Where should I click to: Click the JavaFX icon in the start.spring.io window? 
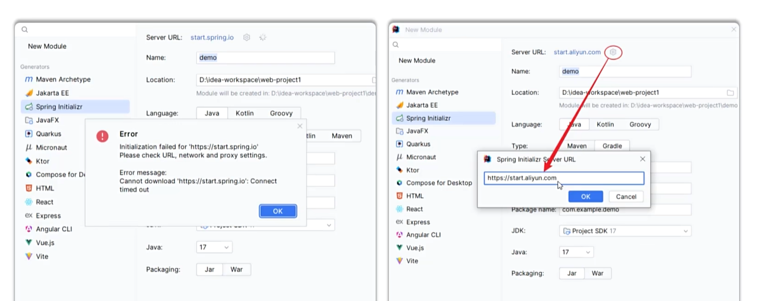click(x=29, y=120)
